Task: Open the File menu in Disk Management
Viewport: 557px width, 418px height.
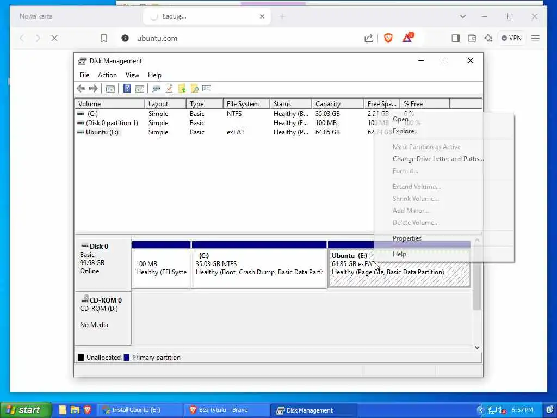Action: pyautogui.click(x=84, y=75)
